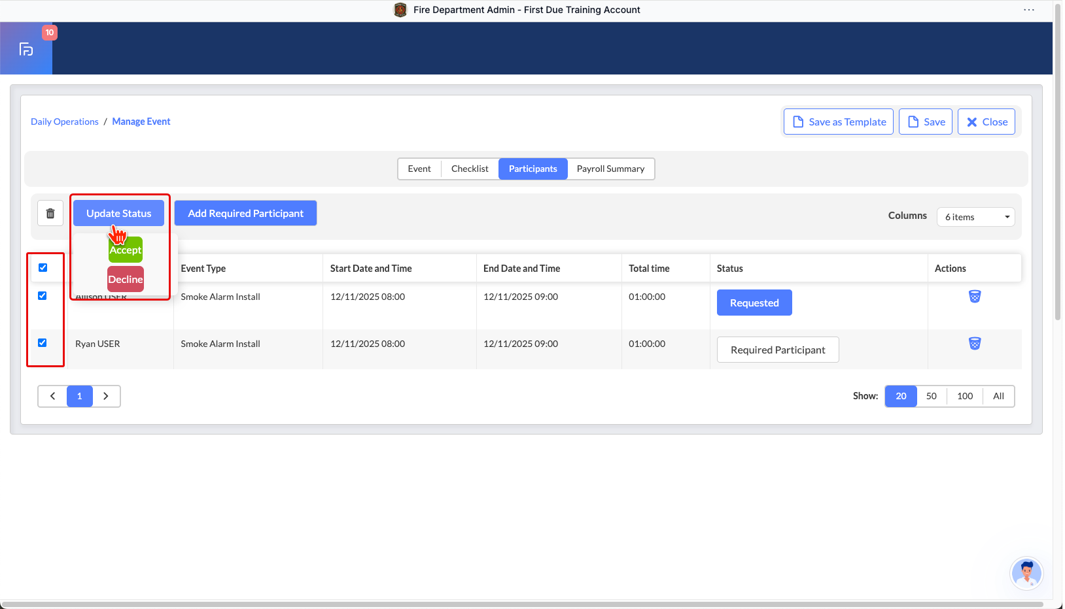This screenshot has height=609, width=1065.
Task: Switch to the Checklist tab
Action: point(470,169)
